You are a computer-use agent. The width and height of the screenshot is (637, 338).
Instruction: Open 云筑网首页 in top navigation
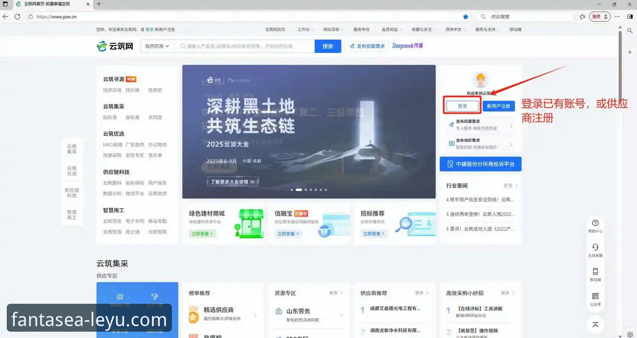pyautogui.click(x=275, y=30)
